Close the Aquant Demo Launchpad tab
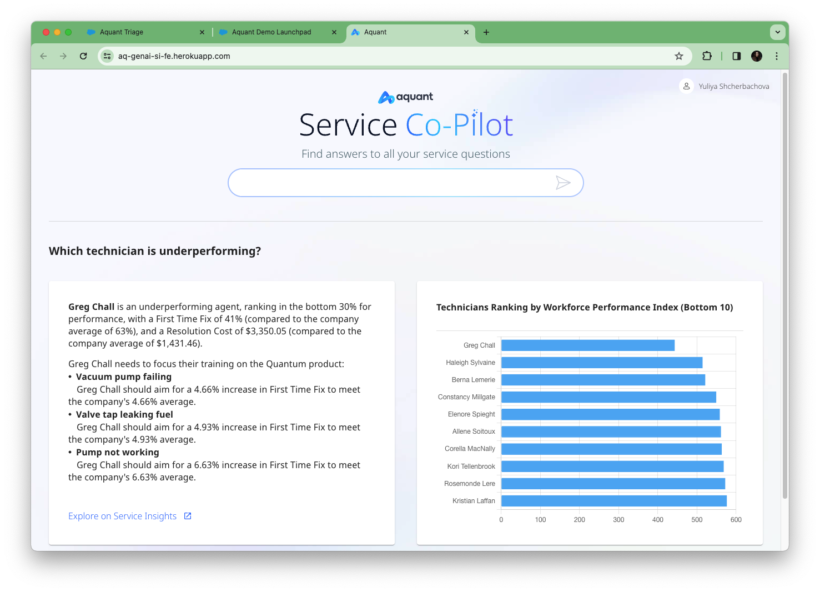This screenshot has width=820, height=592. pyautogui.click(x=334, y=32)
